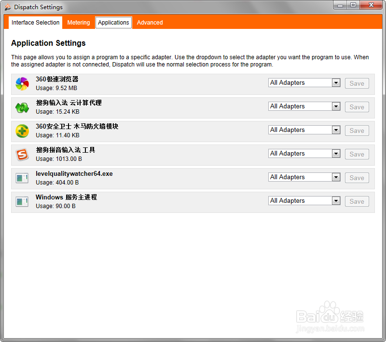Viewport: 386px width, 342px height.
Task: Click the levelqualitywatcher64.exe program icon
Action: (x=22, y=178)
